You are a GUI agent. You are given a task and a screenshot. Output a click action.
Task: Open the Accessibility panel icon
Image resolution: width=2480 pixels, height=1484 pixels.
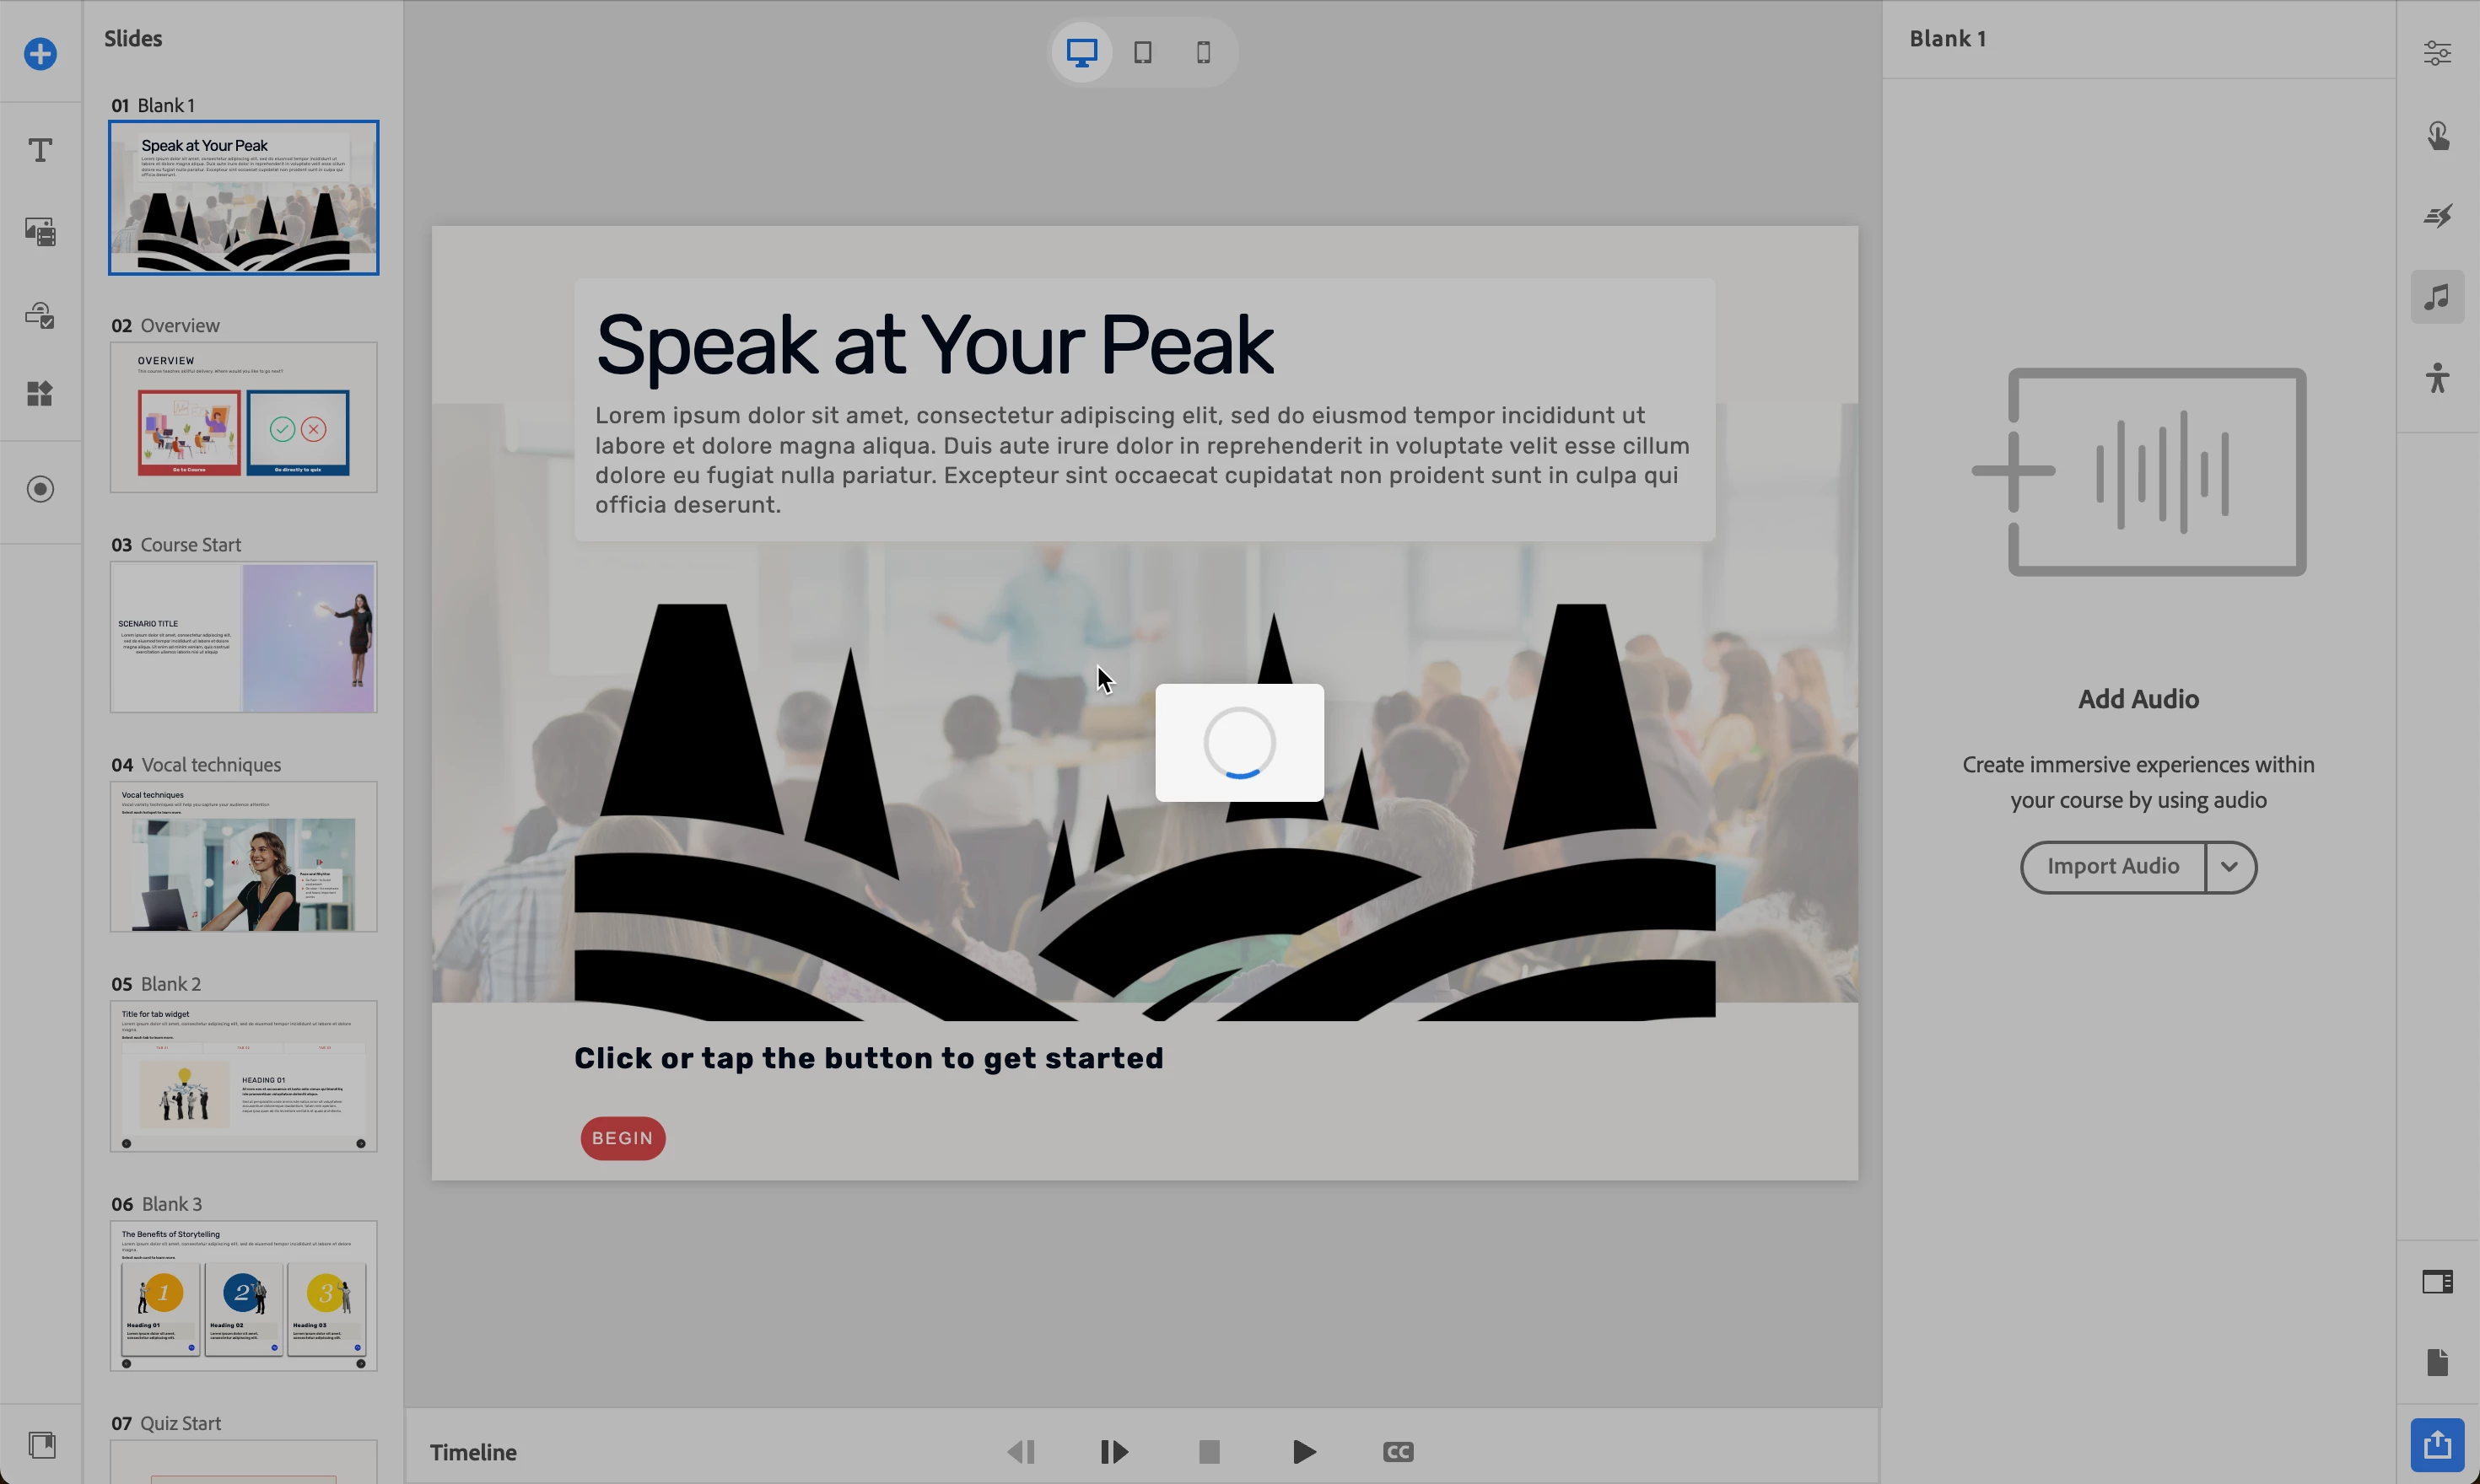[x=2437, y=378]
